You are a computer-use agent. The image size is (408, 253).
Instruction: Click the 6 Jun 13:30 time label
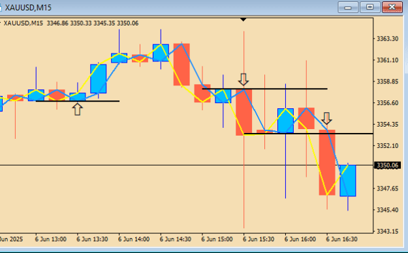[x=92, y=239]
